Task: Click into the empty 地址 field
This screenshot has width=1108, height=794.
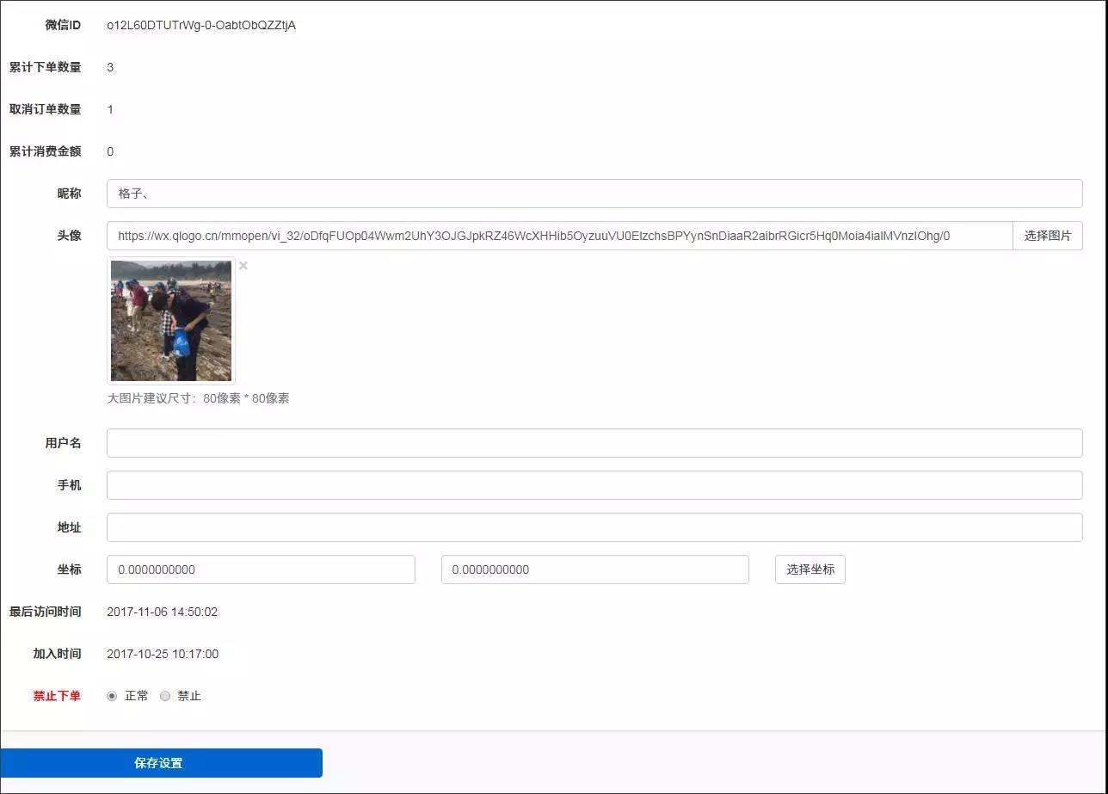Action: pyautogui.click(x=594, y=527)
